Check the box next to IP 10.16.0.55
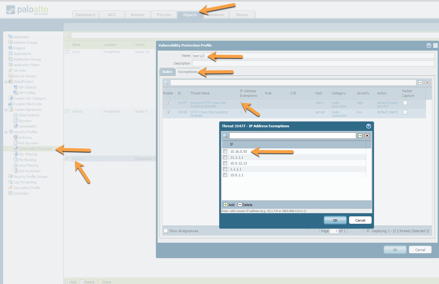 pos(225,151)
